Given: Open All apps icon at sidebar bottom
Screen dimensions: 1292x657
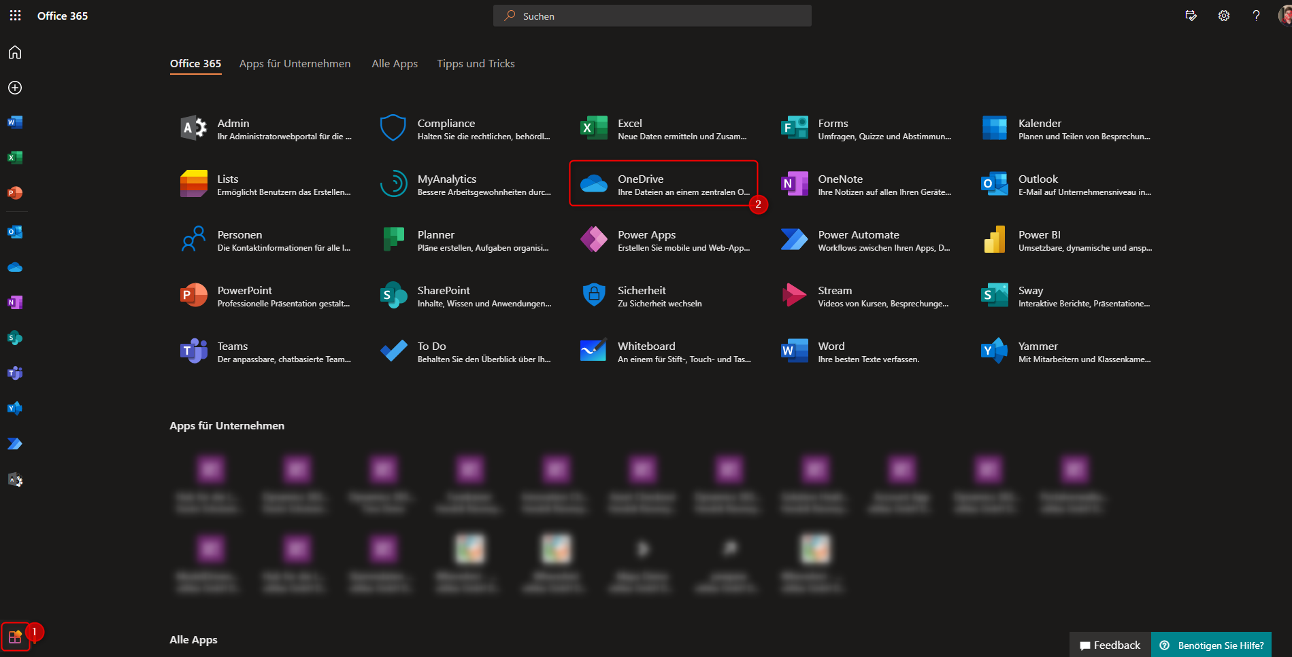Looking at the screenshot, I should pos(15,637).
